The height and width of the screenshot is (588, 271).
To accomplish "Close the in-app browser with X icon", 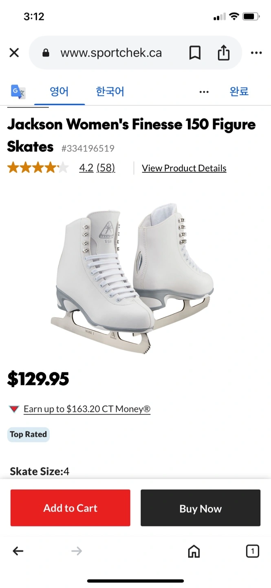I will [14, 53].
